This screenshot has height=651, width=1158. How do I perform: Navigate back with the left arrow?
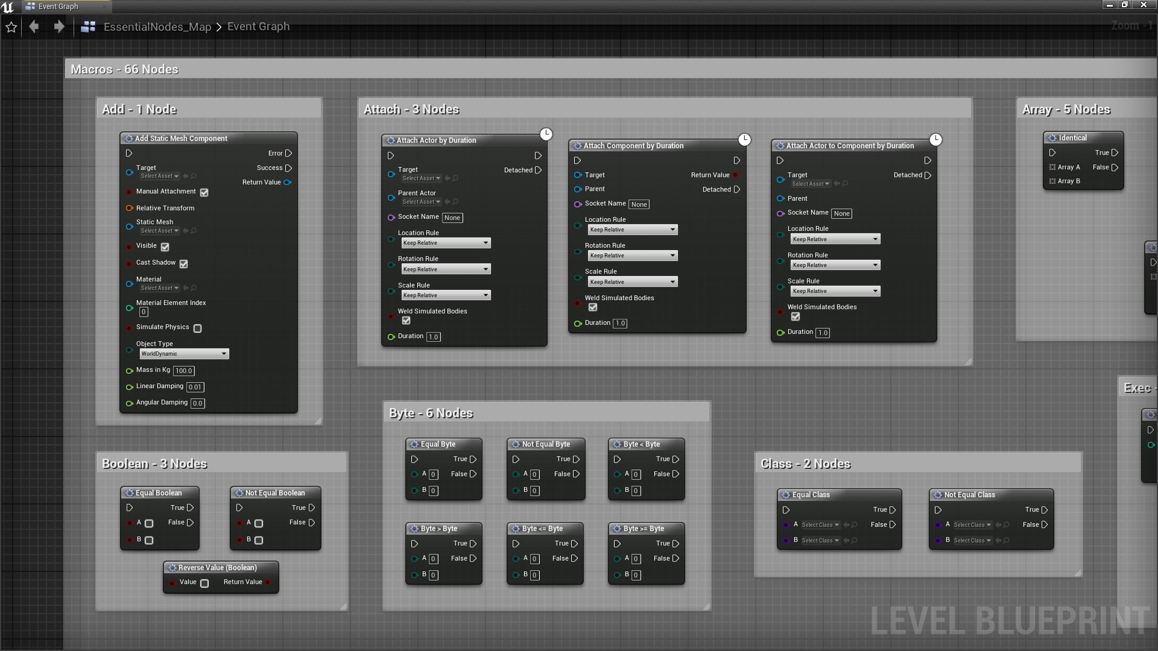pyautogui.click(x=34, y=27)
